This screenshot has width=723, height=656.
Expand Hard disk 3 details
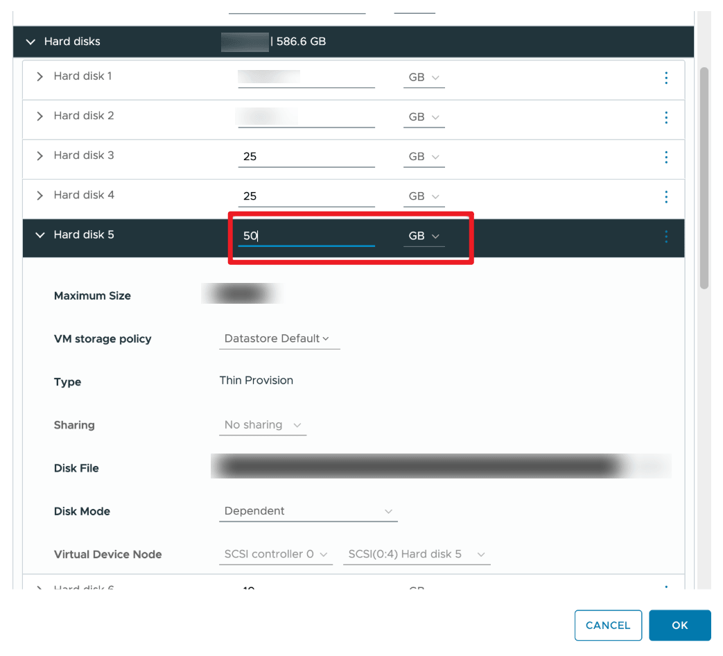40,155
